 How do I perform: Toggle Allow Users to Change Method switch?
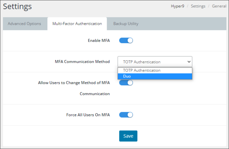coord(126,83)
